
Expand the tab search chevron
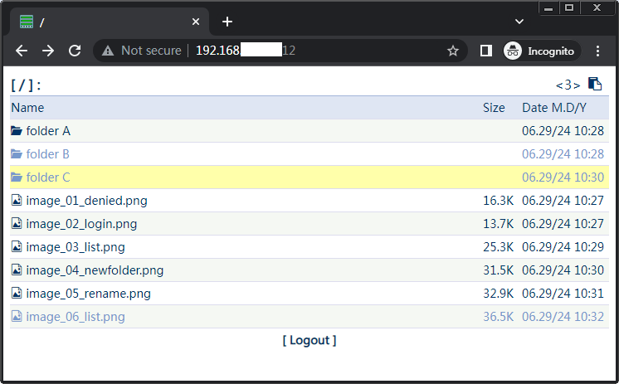point(519,22)
